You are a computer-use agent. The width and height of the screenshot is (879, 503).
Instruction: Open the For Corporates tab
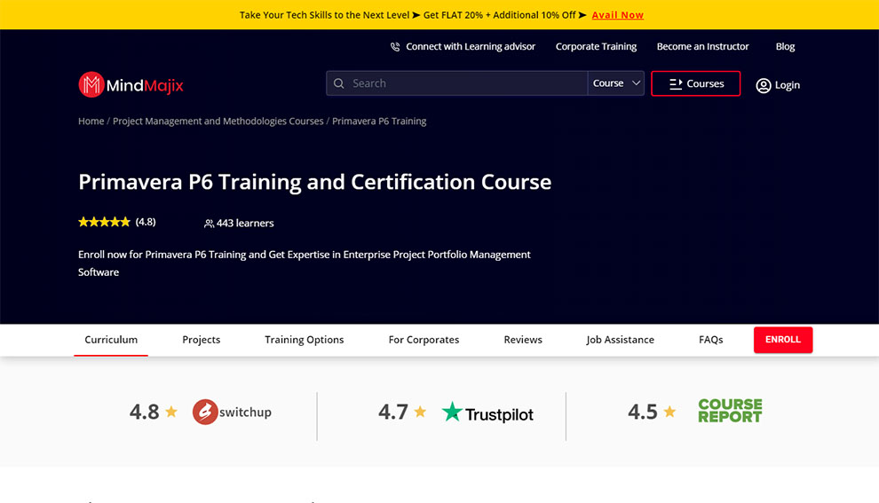pos(424,340)
